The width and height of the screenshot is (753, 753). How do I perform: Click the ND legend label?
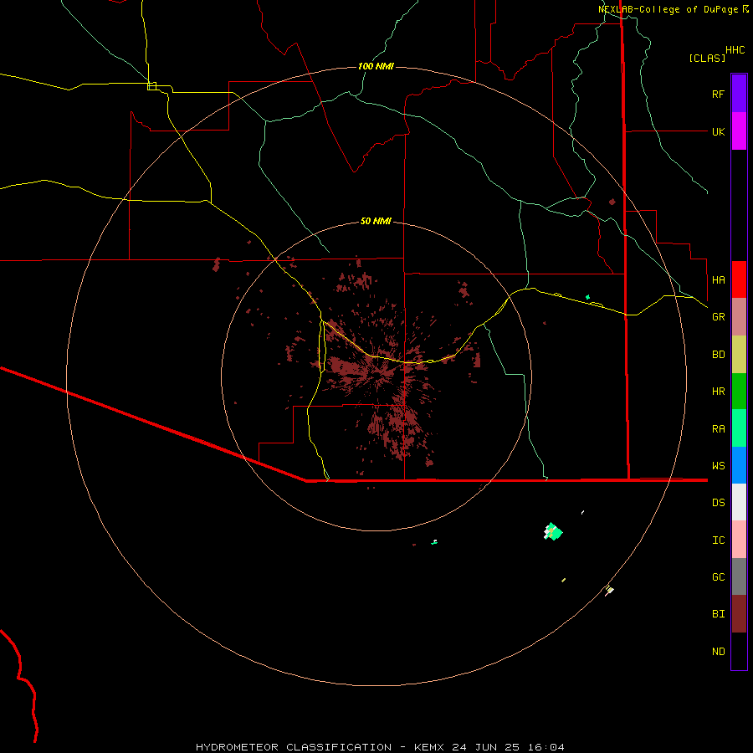point(718,652)
